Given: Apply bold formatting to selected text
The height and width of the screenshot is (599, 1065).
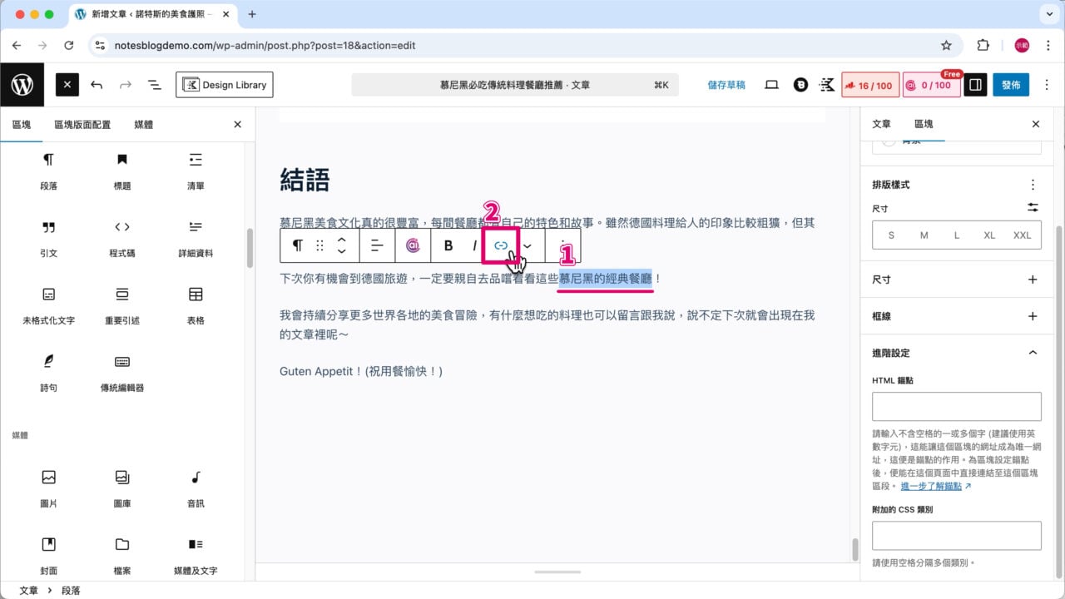Looking at the screenshot, I should coord(448,245).
